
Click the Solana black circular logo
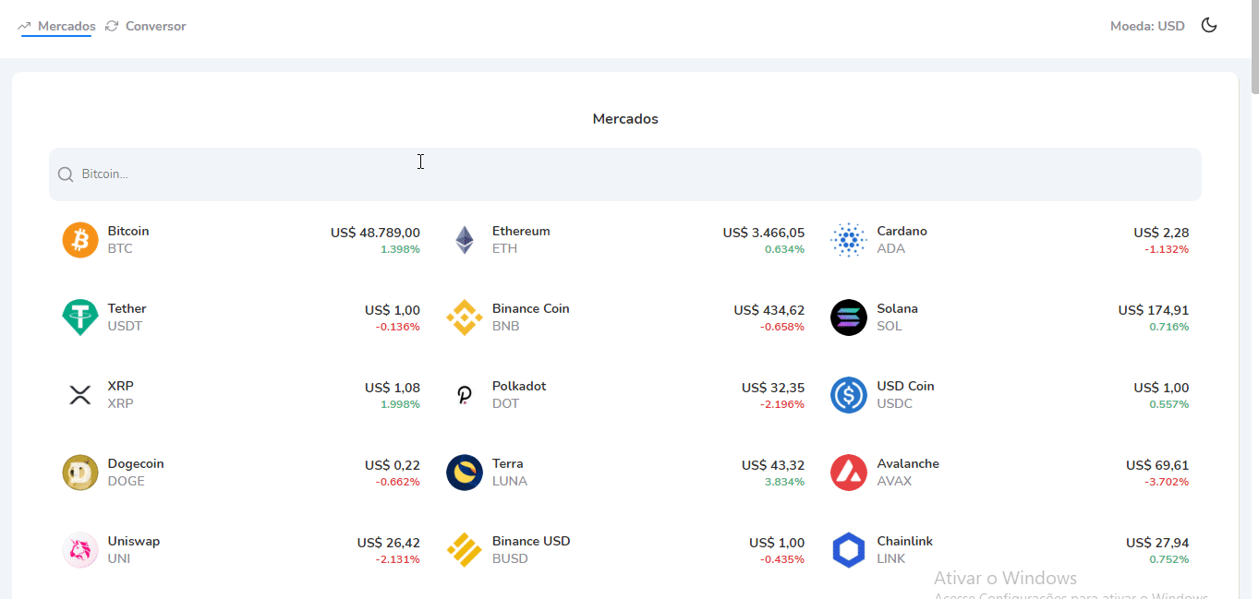point(849,317)
